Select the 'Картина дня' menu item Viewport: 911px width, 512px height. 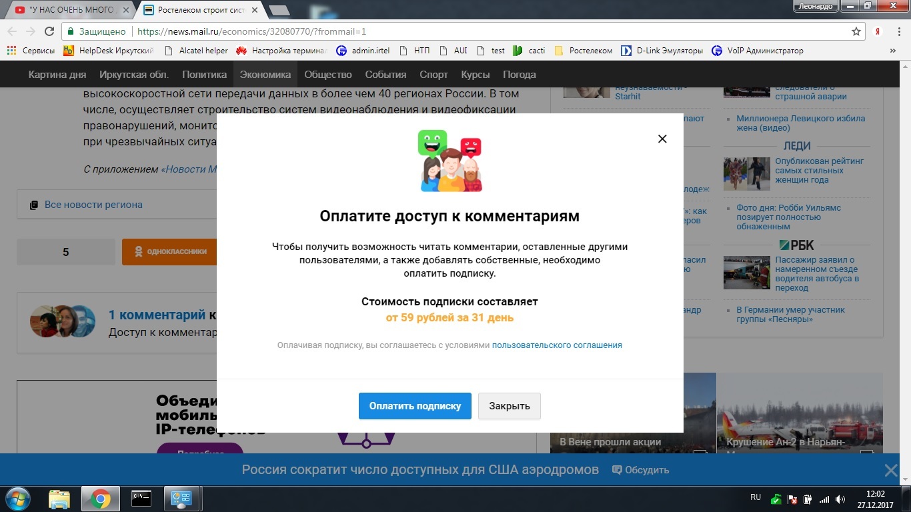pyautogui.click(x=57, y=75)
